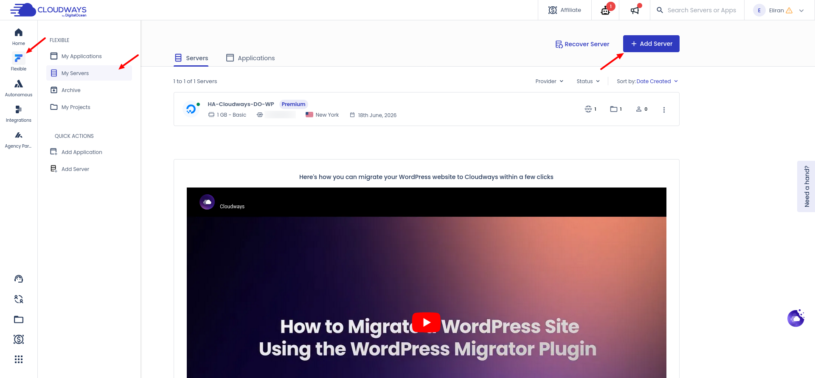The width and height of the screenshot is (815, 378).
Task: Switch to the Servers tab
Action: pos(191,58)
